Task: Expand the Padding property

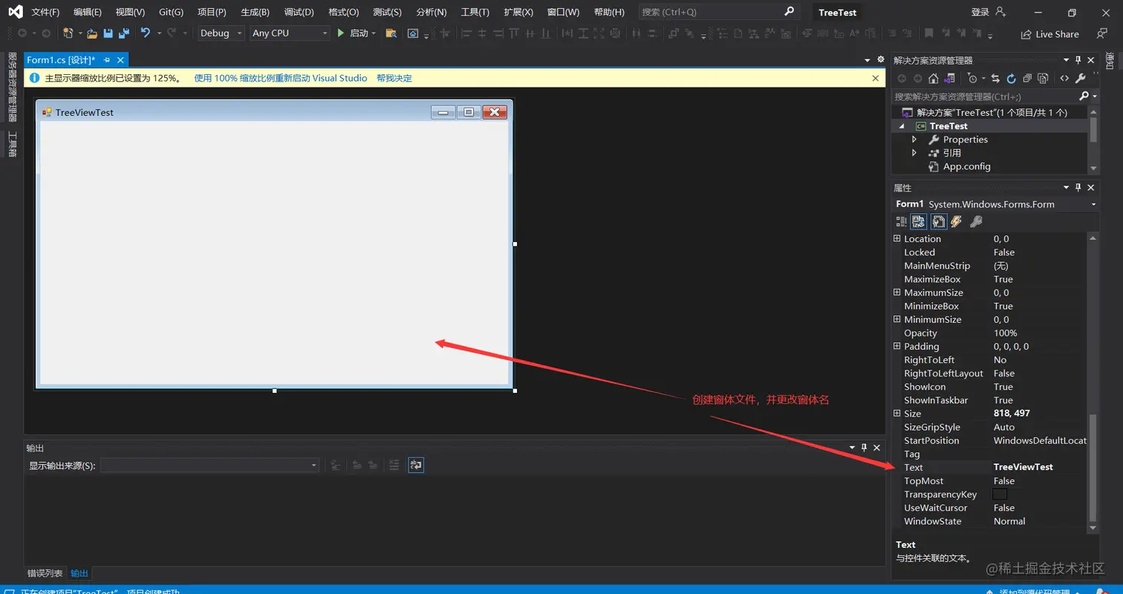Action: point(896,347)
